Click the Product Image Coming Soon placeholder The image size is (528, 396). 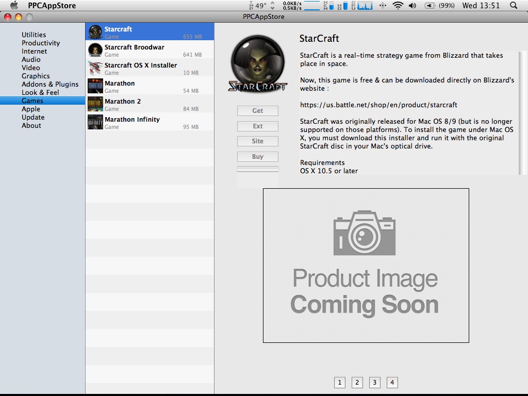coord(366,266)
